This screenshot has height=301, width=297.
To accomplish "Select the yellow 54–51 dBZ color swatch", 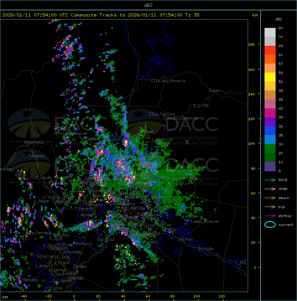I will point(270,77).
